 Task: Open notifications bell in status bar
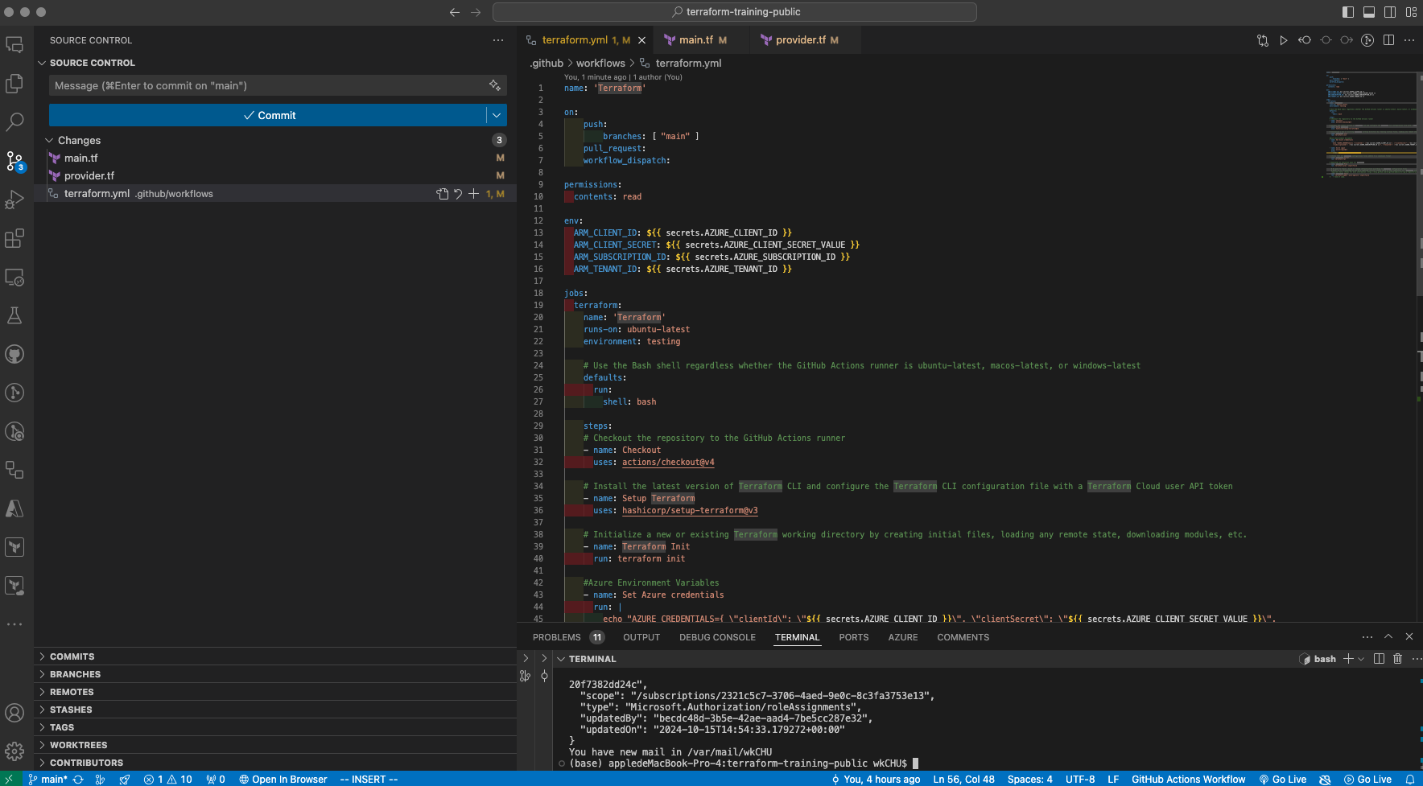pos(1410,780)
